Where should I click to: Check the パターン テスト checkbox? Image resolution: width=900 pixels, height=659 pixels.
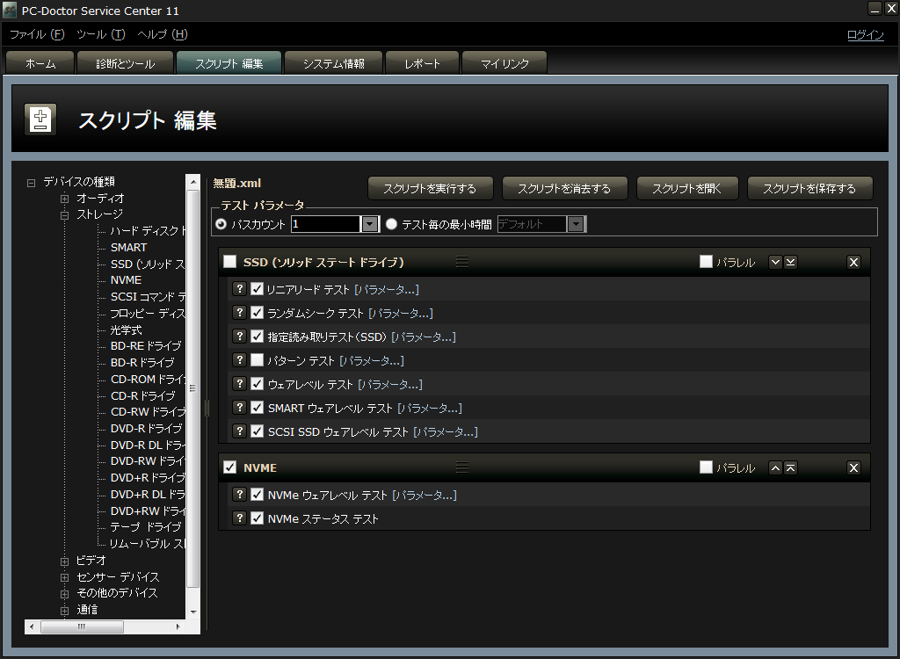(x=258, y=360)
